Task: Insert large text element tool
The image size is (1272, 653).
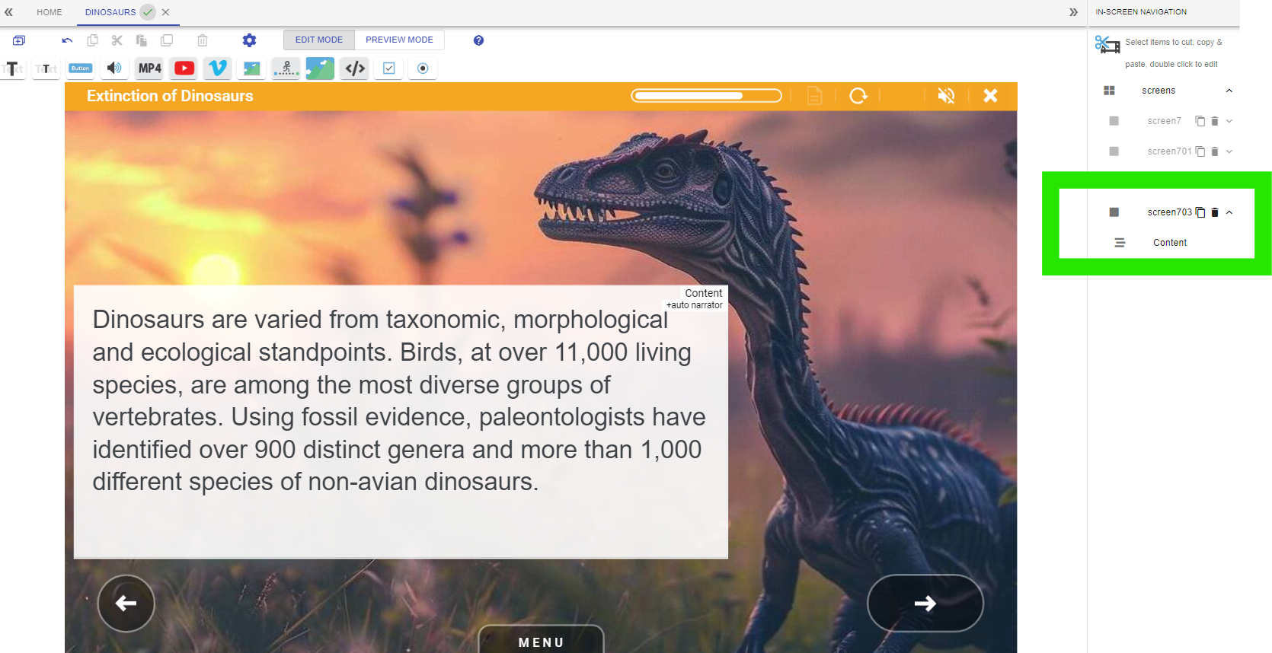Action: [13, 68]
